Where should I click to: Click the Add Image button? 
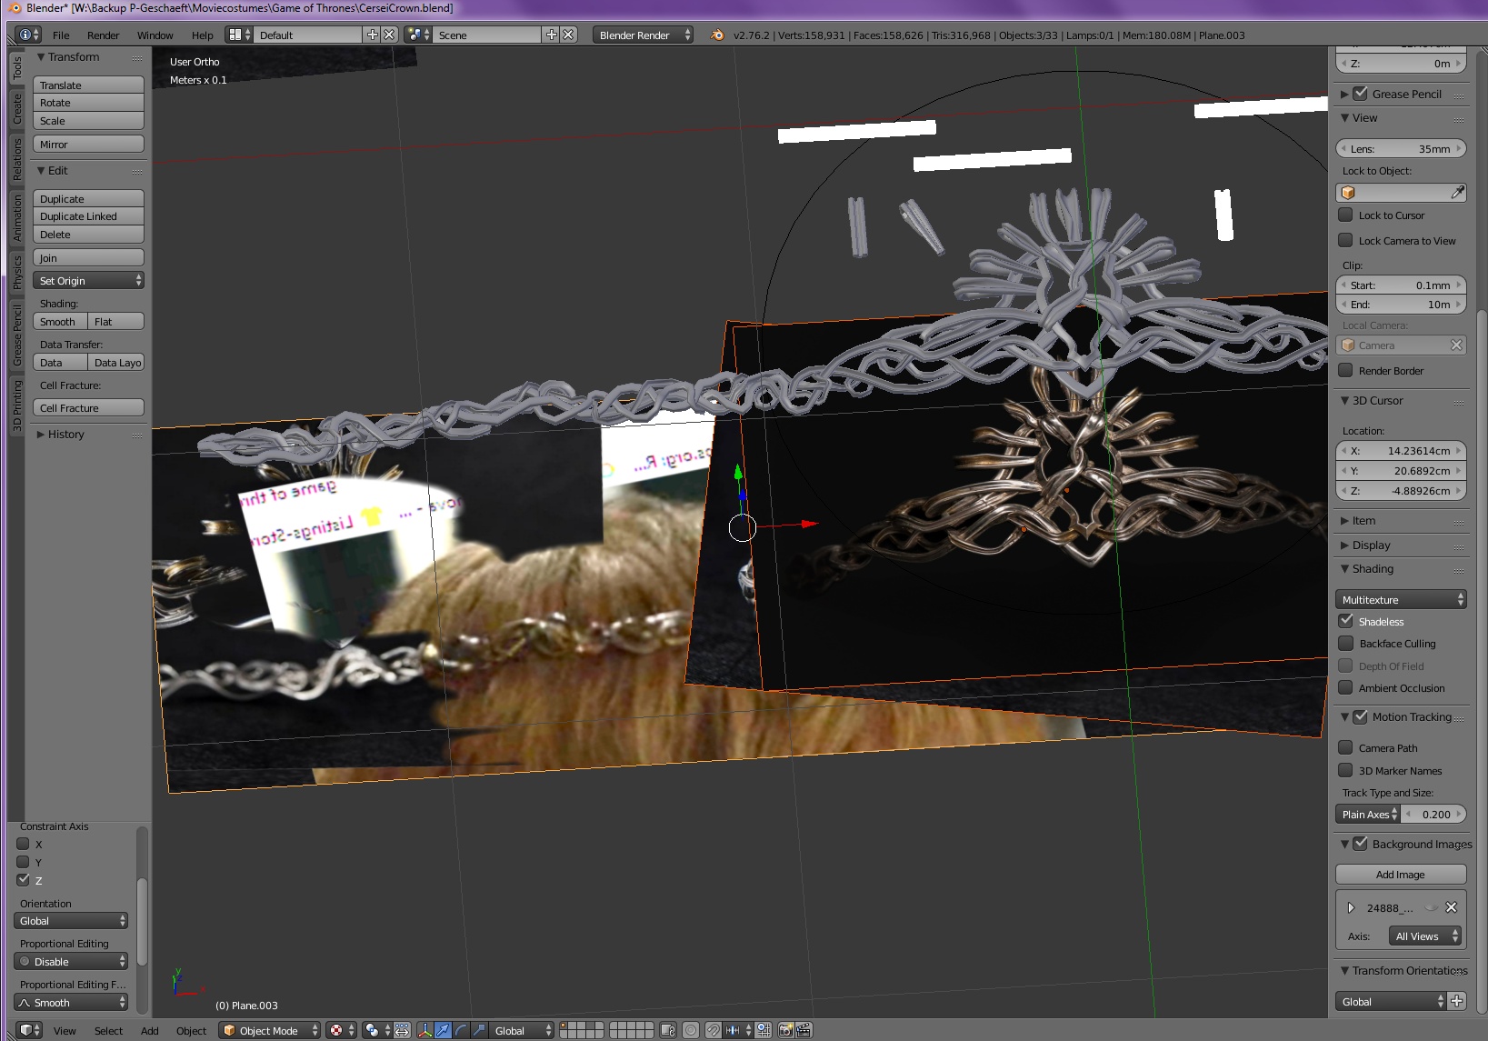(1400, 875)
